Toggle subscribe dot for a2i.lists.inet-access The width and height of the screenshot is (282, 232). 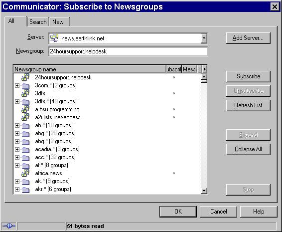coord(174,117)
